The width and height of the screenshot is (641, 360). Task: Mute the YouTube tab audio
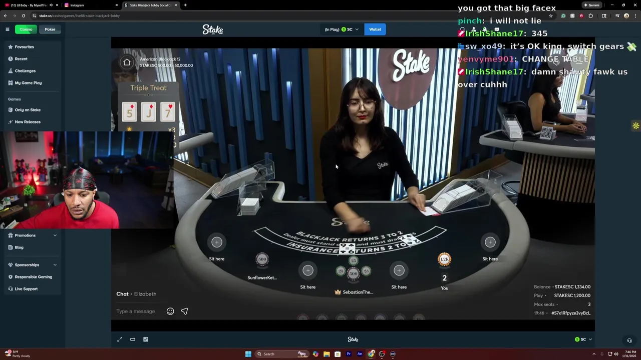coord(51,5)
